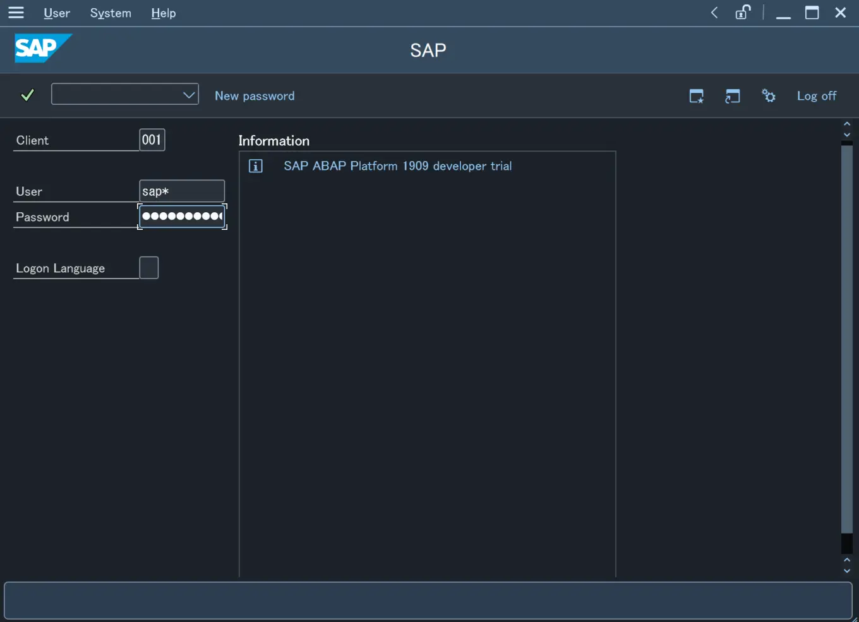Click the Password label
This screenshot has height=622, width=859.
click(42, 217)
